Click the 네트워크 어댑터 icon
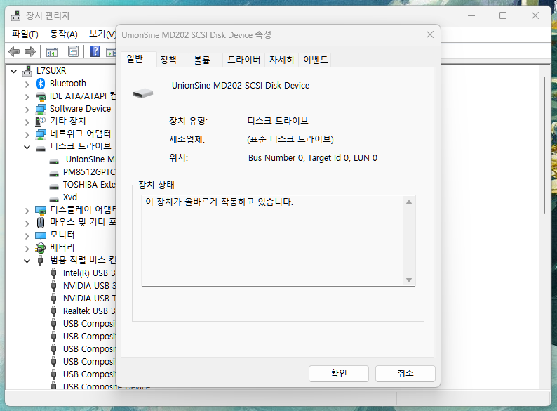557x411 pixels. [41, 134]
